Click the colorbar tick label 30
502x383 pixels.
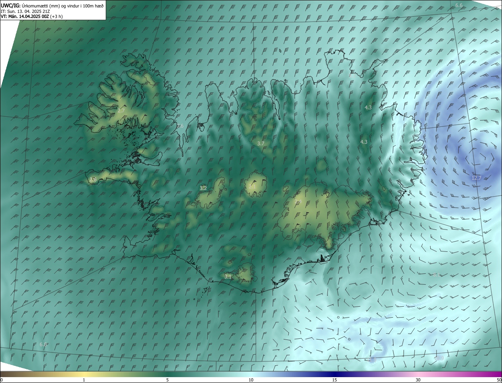[418, 380]
